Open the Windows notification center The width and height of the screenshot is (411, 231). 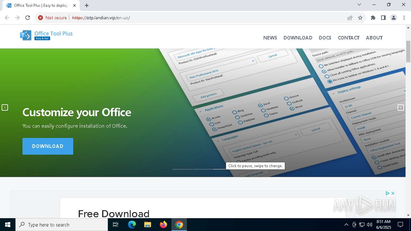[x=400, y=225]
